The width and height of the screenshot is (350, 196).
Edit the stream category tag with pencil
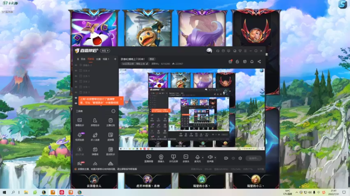(x=147, y=64)
